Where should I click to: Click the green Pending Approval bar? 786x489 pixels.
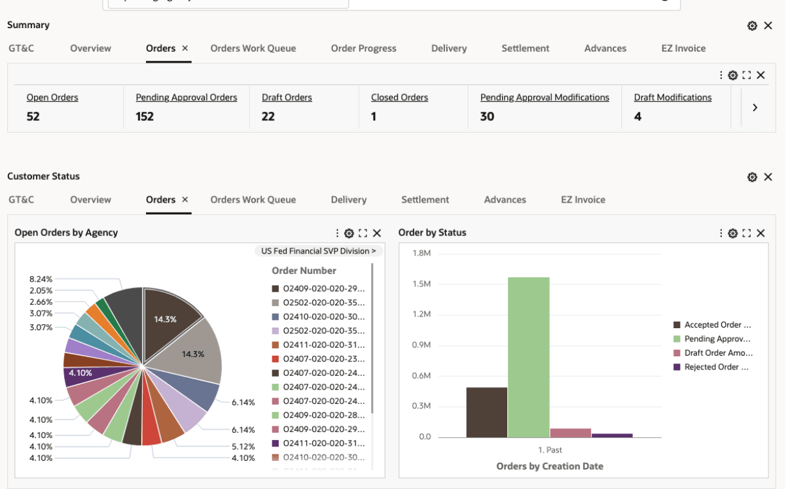529,358
